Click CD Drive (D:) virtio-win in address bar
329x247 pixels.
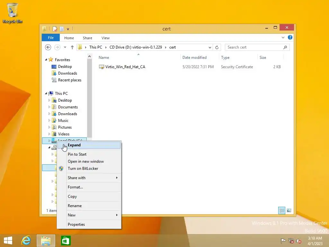point(136,47)
